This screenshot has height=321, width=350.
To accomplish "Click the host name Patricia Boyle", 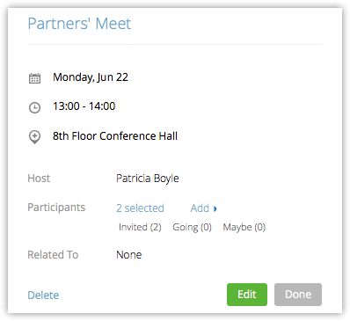I will [x=148, y=179].
